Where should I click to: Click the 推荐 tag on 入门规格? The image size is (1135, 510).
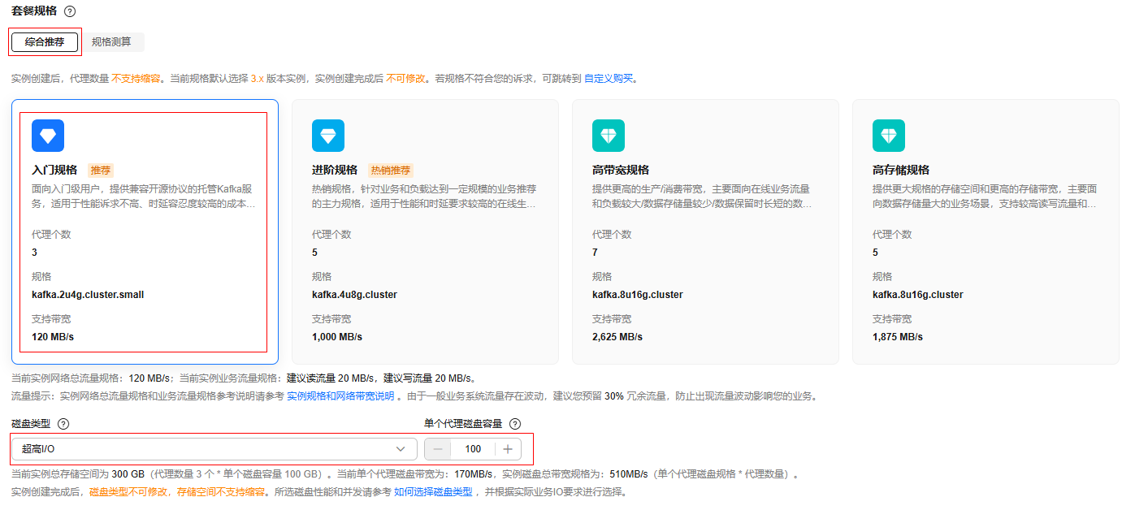101,171
